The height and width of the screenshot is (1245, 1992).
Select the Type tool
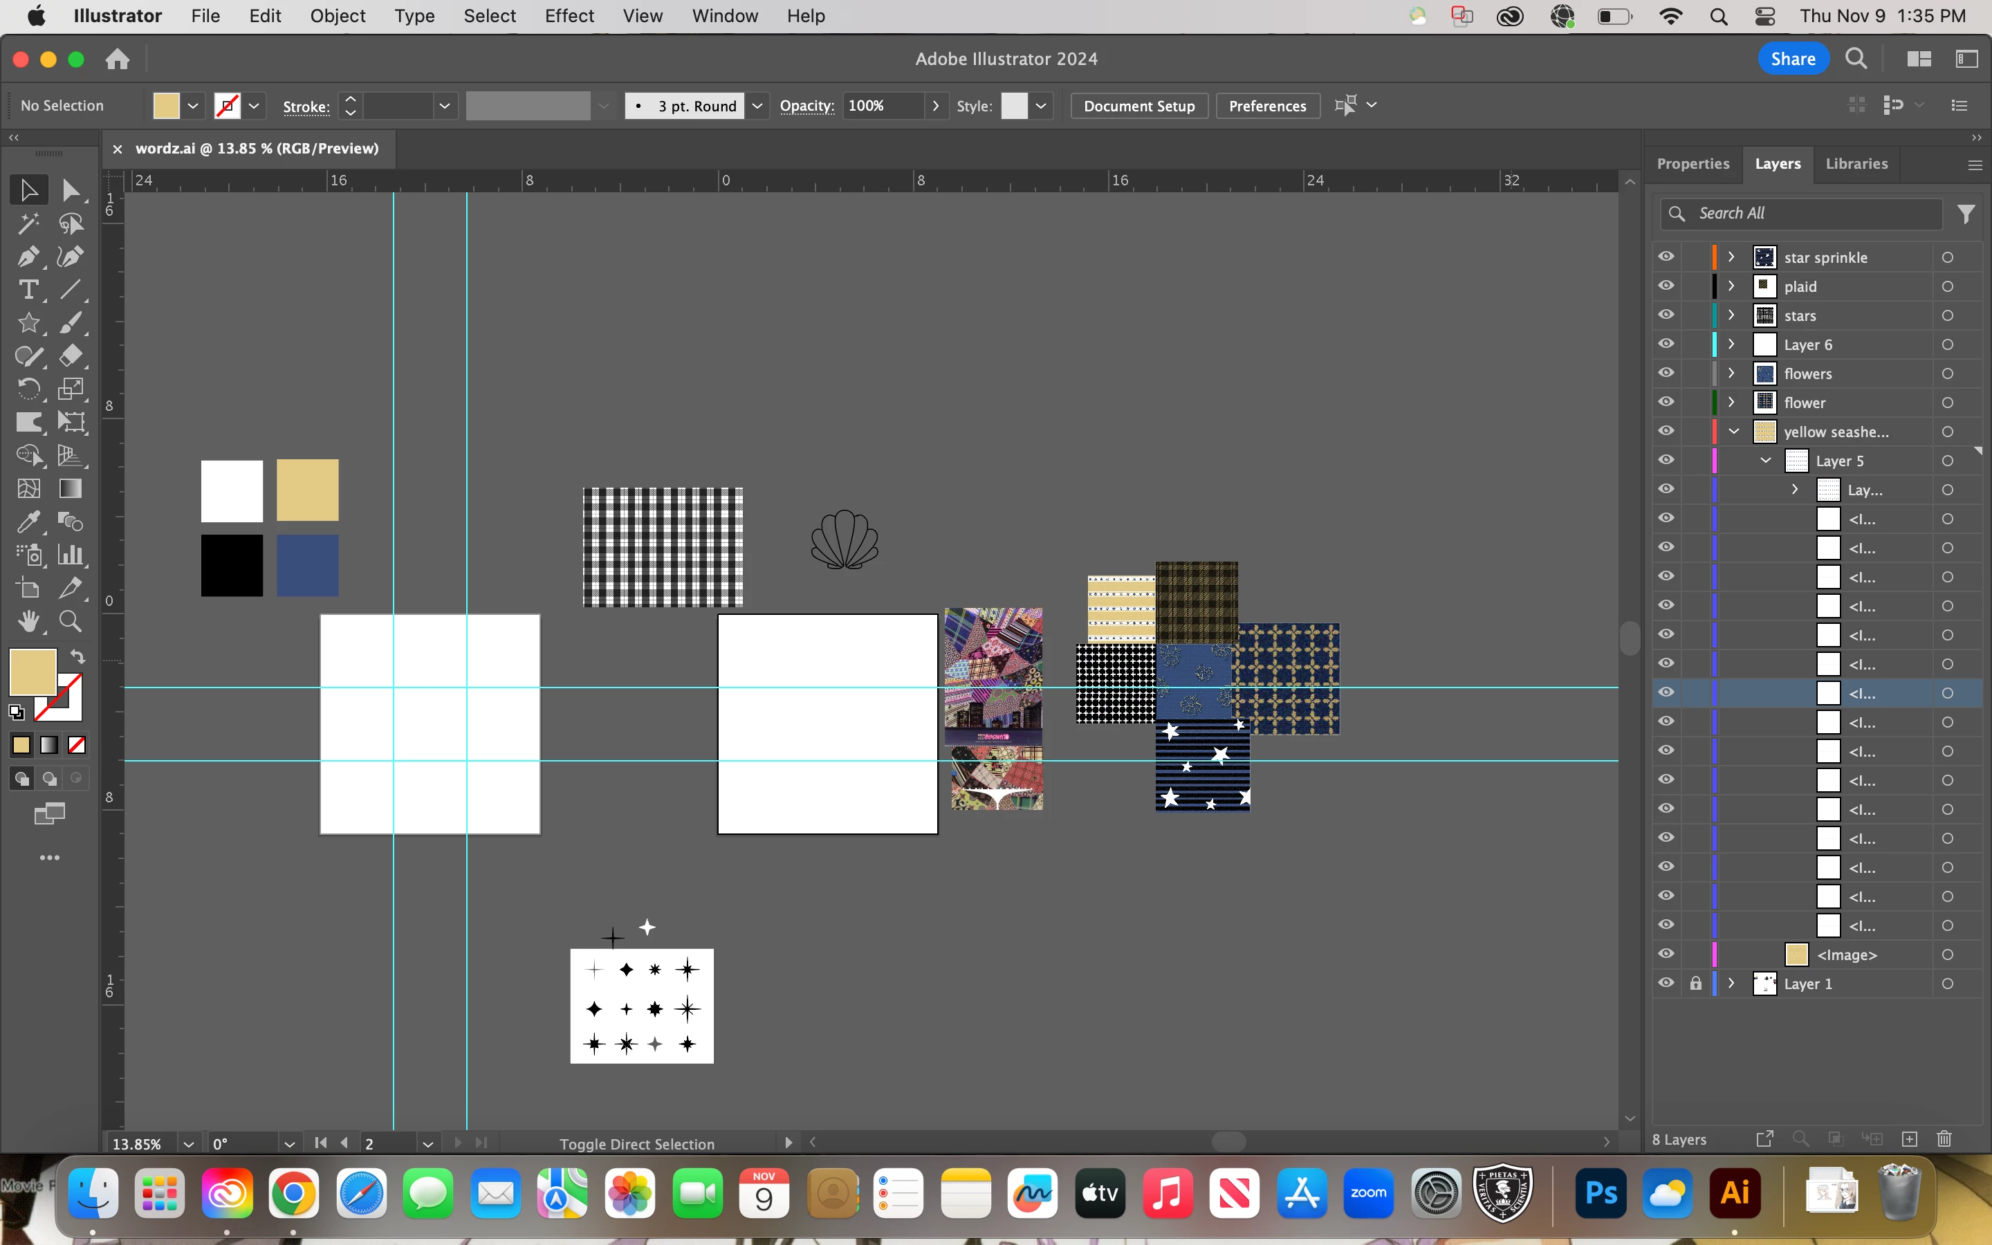point(27,290)
